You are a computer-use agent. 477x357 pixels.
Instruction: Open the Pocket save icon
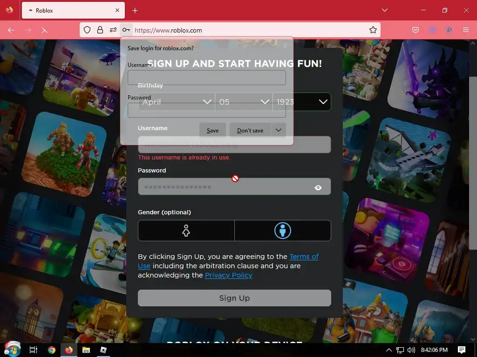point(415,30)
